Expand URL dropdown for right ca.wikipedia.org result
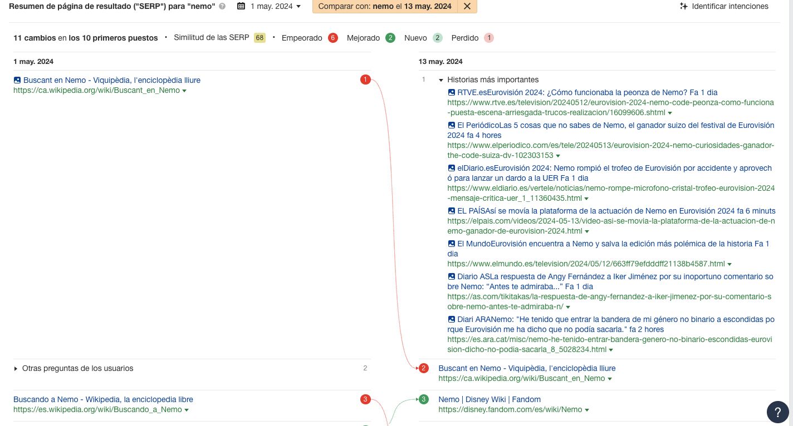The width and height of the screenshot is (793, 426). pyautogui.click(x=610, y=379)
